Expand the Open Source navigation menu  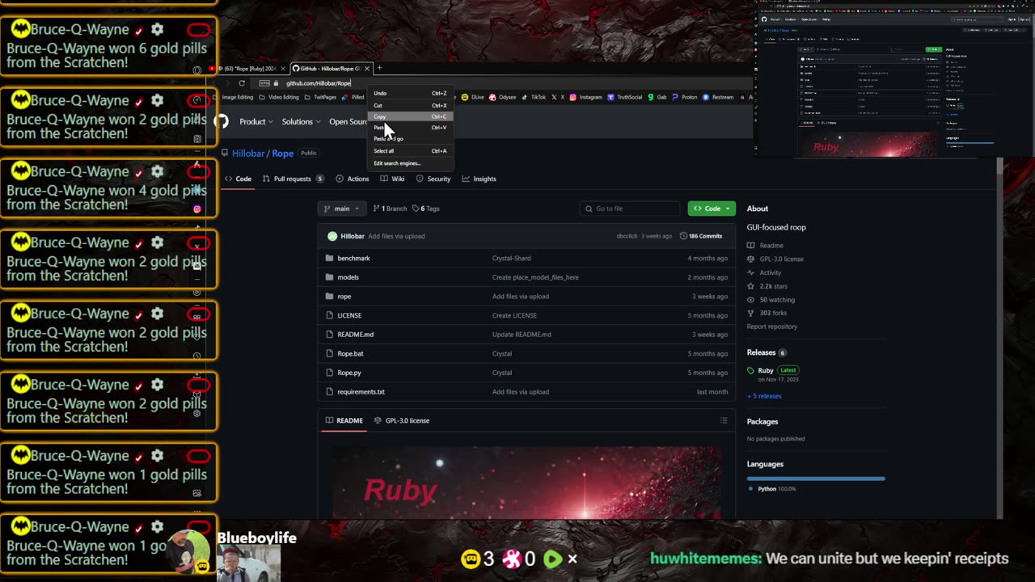coord(349,122)
